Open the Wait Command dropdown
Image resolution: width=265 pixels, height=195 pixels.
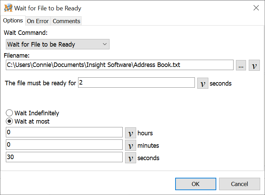58,44
